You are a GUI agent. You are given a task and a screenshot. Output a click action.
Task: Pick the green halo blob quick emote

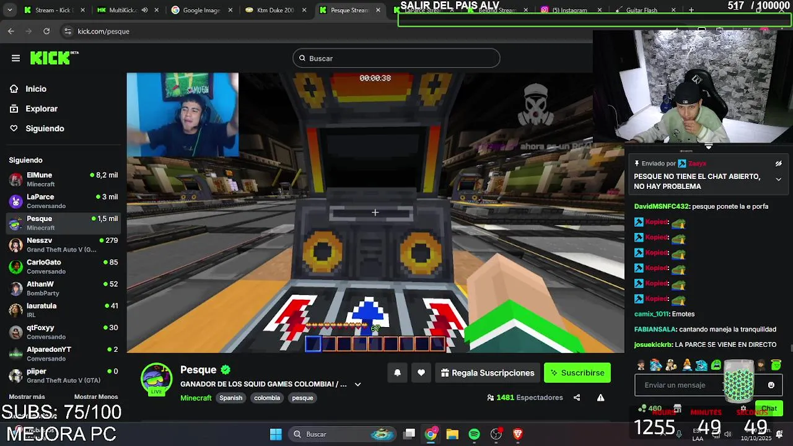[776, 365]
